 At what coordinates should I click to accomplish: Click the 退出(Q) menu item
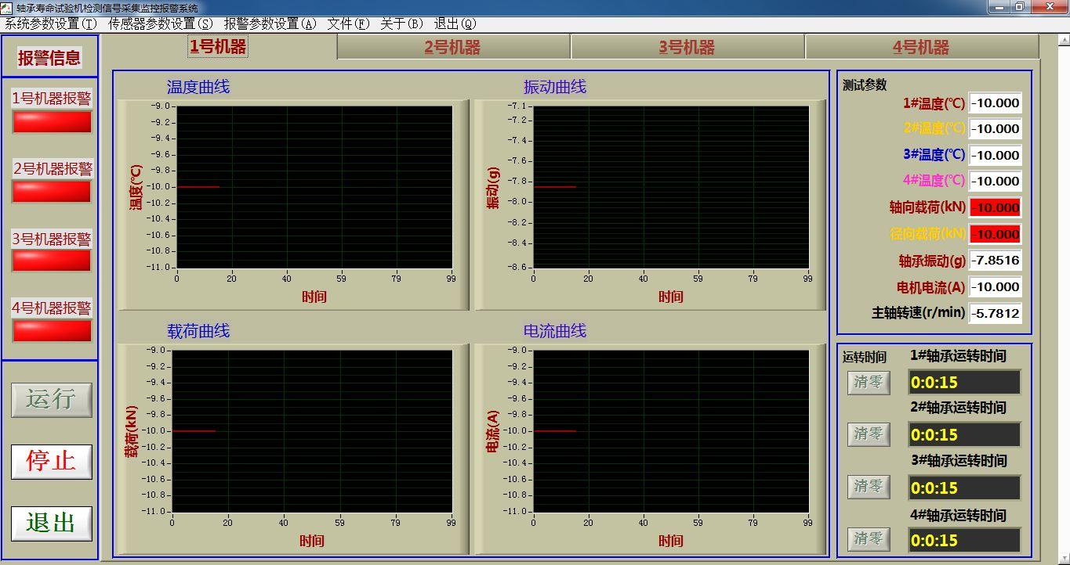455,23
